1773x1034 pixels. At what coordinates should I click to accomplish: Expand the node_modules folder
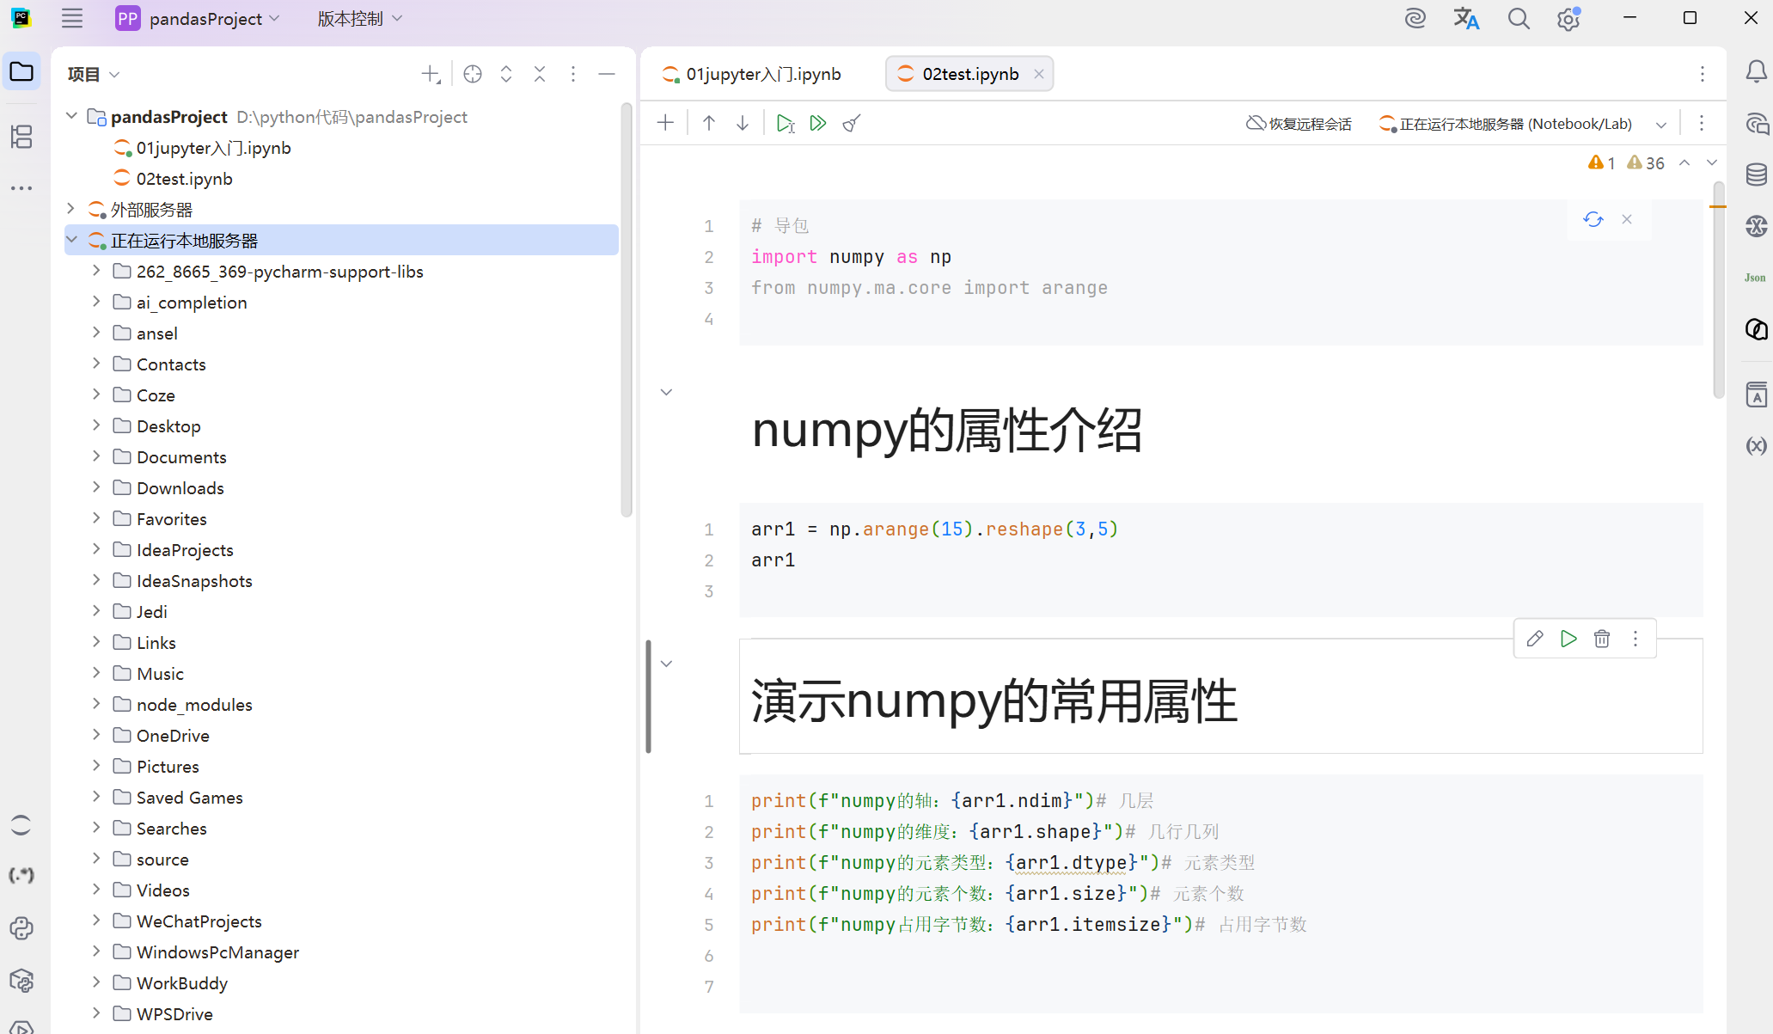(x=96, y=704)
